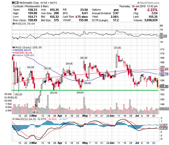Click the Low value 154.71
Screen dimensions: 169x145
tap(32, 17)
